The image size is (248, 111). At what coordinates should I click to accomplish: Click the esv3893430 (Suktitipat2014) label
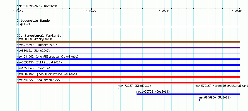coord(39,62)
